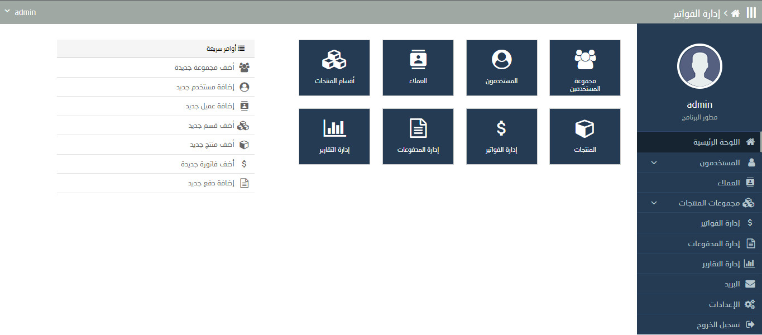Open البريد from the sidebar menu
Image resolution: width=762 pixels, height=335 pixels.
(x=699, y=284)
